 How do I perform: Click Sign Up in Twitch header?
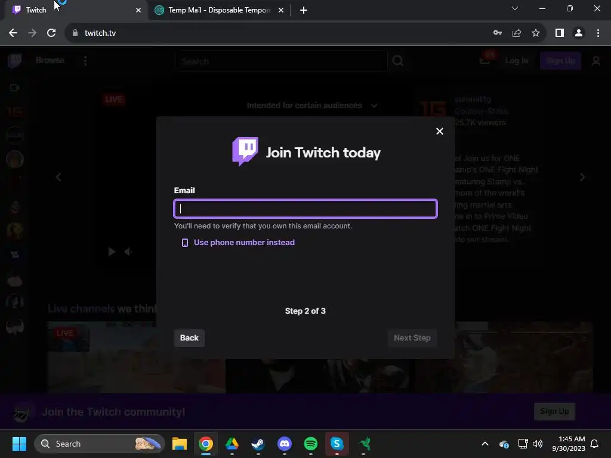tap(560, 60)
